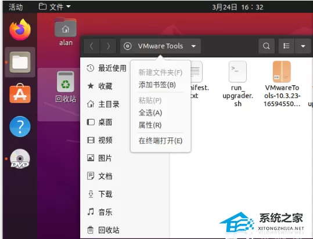313x239 pixels.
Task: Click 活动 in the top bar
Action: [x=16, y=7]
